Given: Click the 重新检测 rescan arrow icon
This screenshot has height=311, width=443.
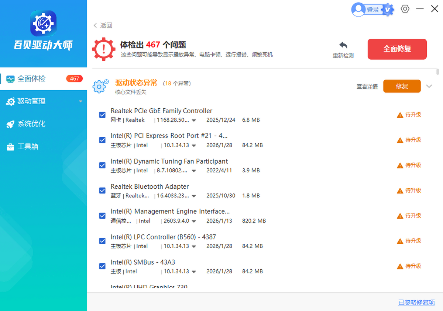Looking at the screenshot, I should (x=343, y=45).
